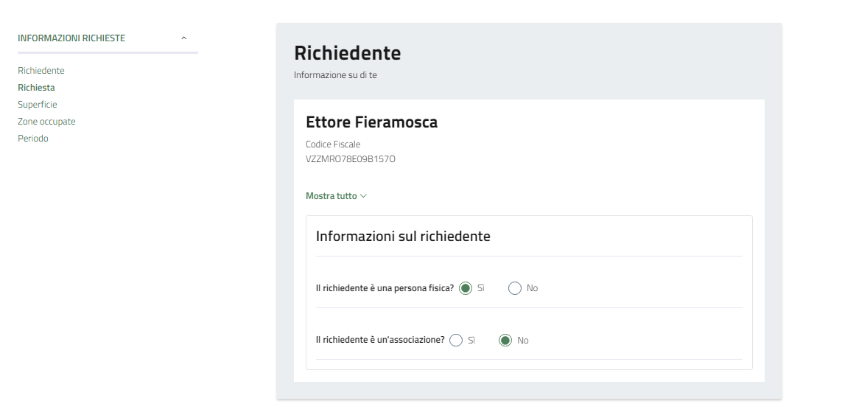
Task: Click the associazione question label
Action: [380, 341]
